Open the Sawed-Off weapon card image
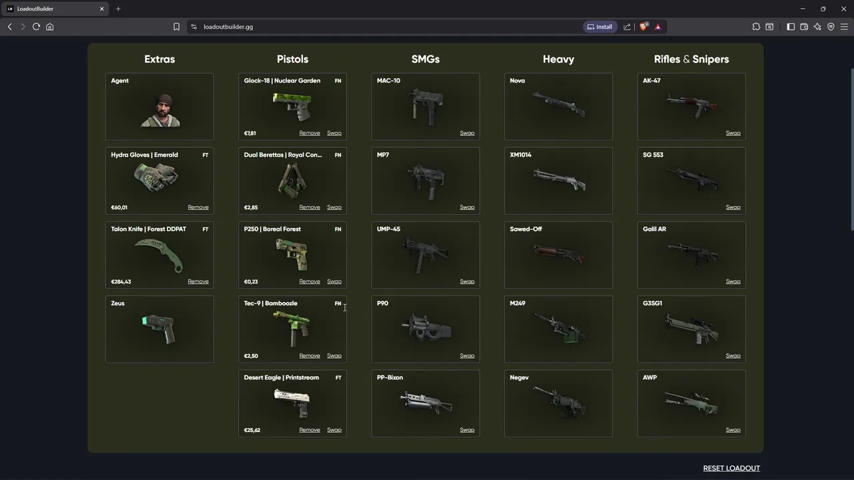Viewport: 854px width, 480px height. [x=558, y=253]
